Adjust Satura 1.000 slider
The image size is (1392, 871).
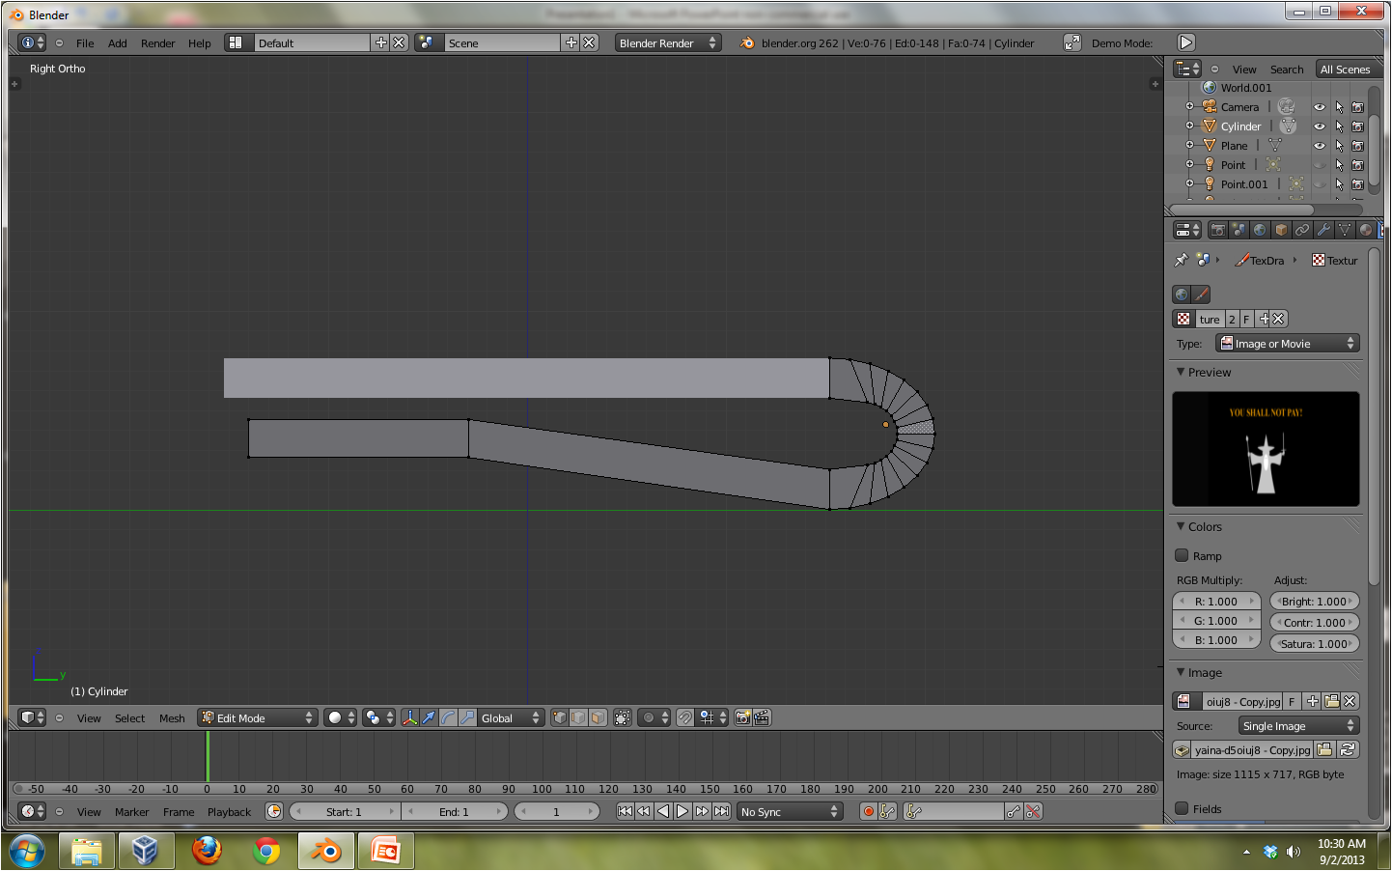[1315, 643]
